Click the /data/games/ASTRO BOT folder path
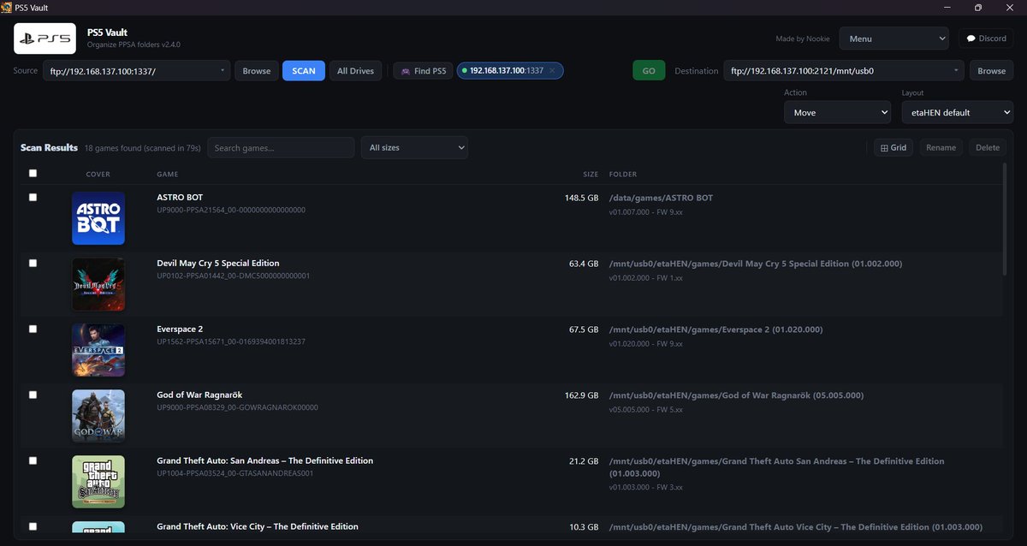This screenshot has height=546, width=1027. 661,198
